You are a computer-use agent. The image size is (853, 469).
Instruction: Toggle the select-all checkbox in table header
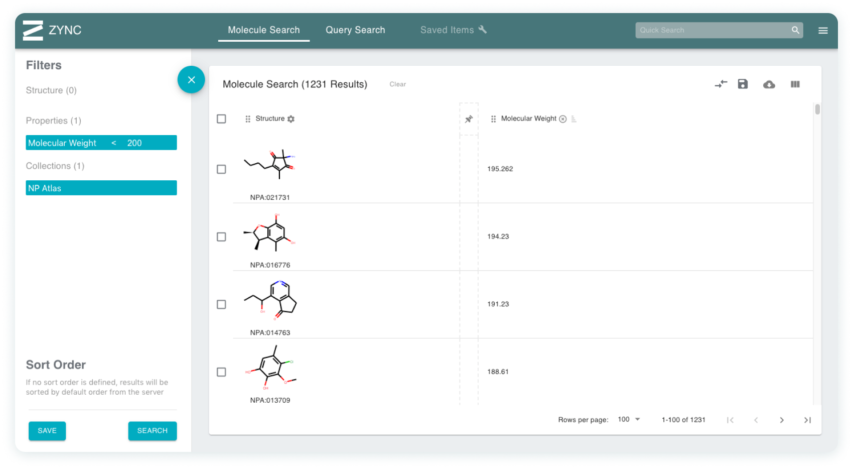point(221,119)
